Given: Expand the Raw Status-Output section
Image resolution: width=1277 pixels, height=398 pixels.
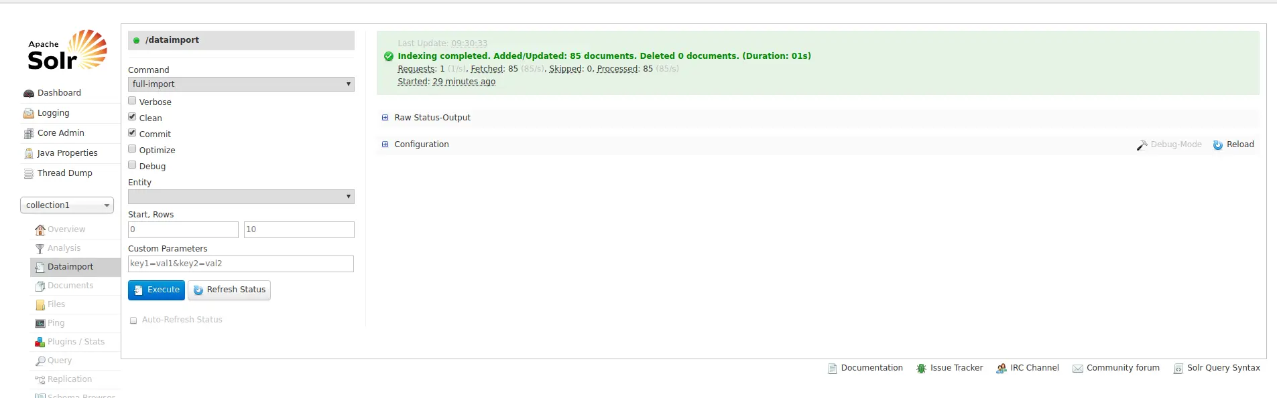Looking at the screenshot, I should coord(432,118).
